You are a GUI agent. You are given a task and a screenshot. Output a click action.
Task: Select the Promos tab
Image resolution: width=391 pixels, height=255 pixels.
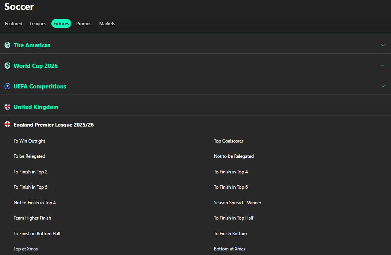point(83,23)
